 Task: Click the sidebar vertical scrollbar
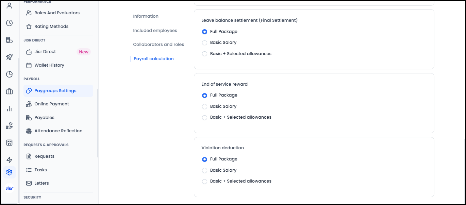[x=98, y=123]
